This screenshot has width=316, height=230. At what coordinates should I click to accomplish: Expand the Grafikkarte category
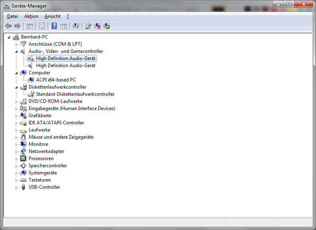[17, 116]
